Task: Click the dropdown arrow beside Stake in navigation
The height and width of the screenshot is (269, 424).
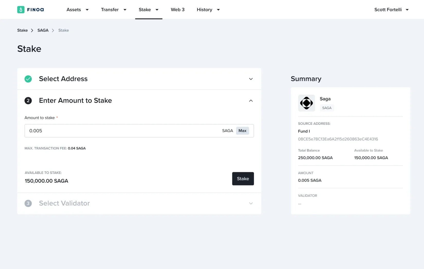Action: click(157, 10)
